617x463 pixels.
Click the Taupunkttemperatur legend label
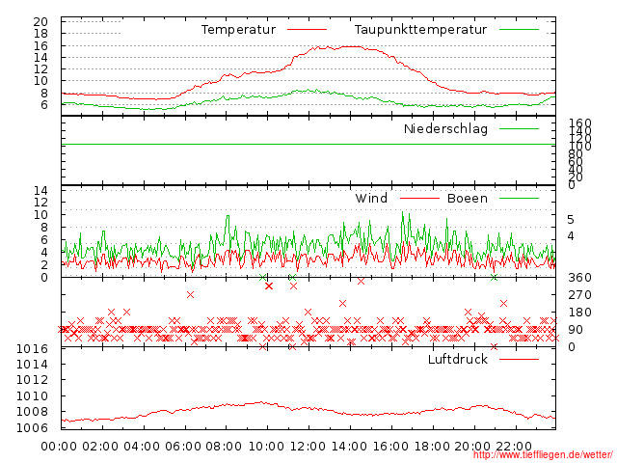420,30
